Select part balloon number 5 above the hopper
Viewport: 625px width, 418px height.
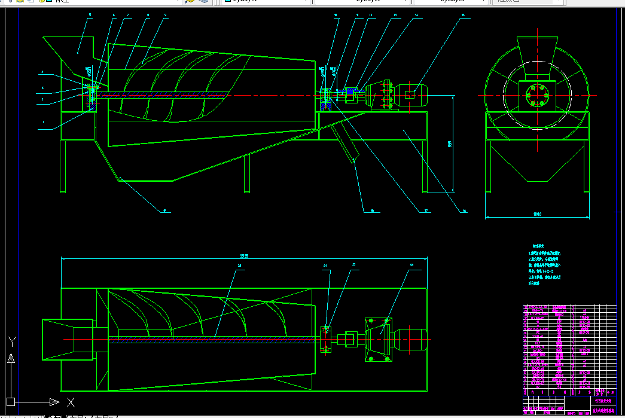[90, 15]
